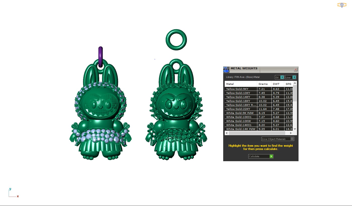Select the Yellow Gold:10KY row
The width and height of the screenshot is (352, 206).
pyautogui.click(x=259, y=93)
